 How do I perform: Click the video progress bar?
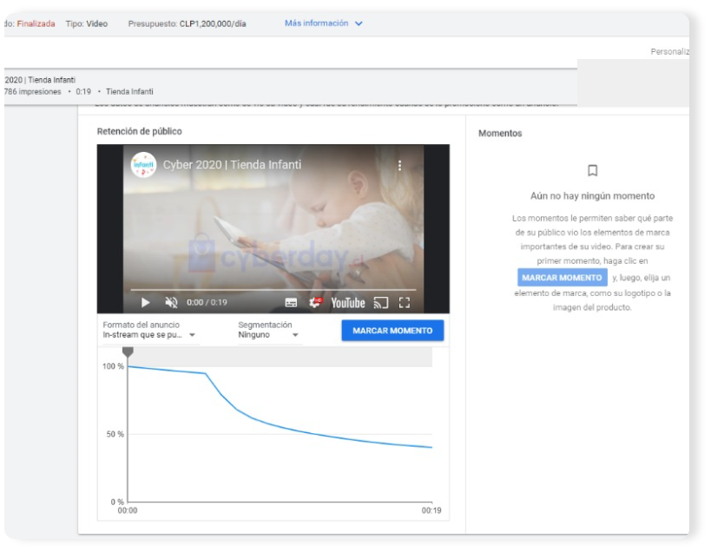coord(273,289)
